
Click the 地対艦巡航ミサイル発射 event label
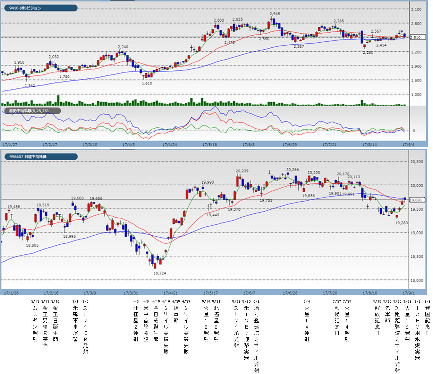[256, 339]
